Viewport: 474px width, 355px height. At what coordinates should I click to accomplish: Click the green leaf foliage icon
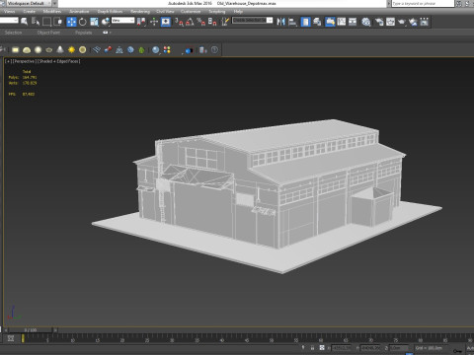point(141,50)
